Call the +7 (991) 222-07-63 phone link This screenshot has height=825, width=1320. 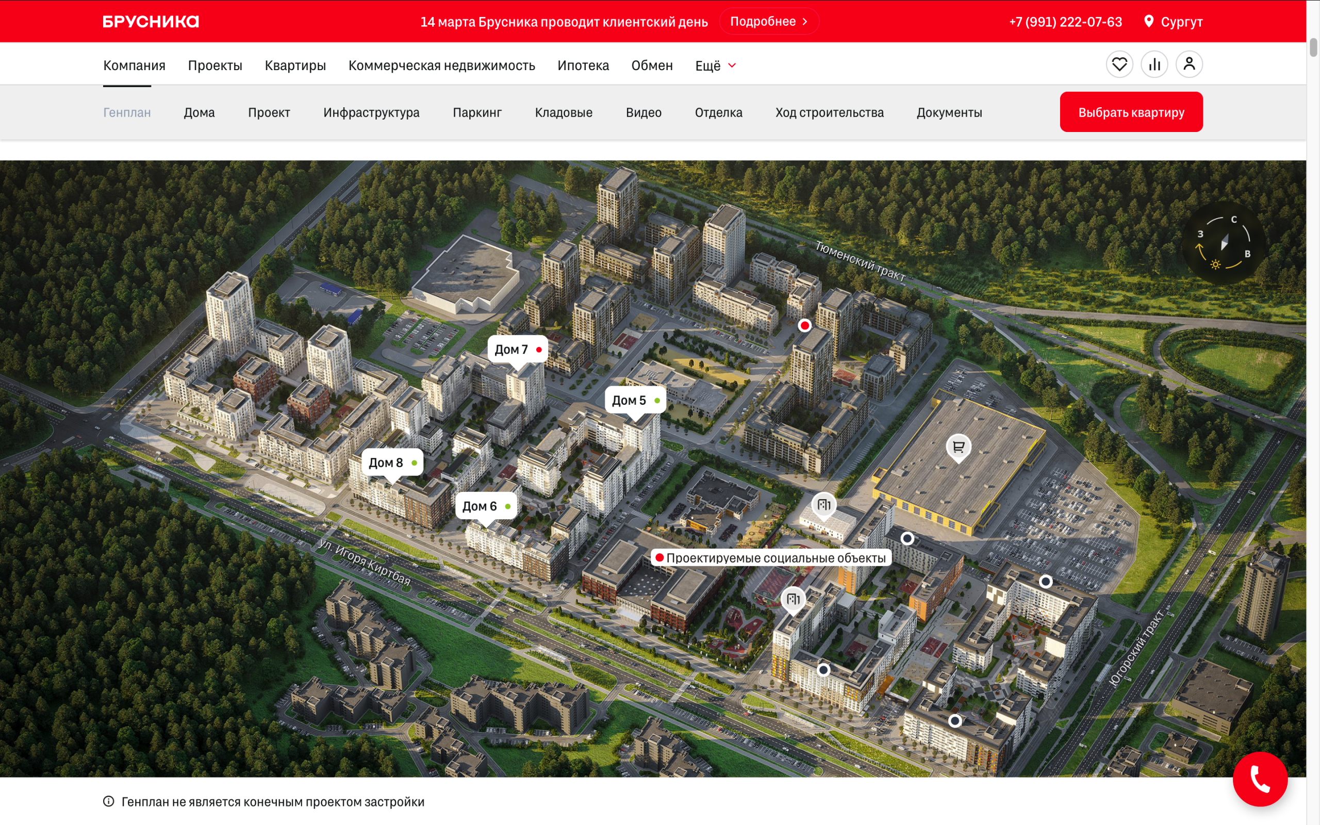tap(1065, 22)
